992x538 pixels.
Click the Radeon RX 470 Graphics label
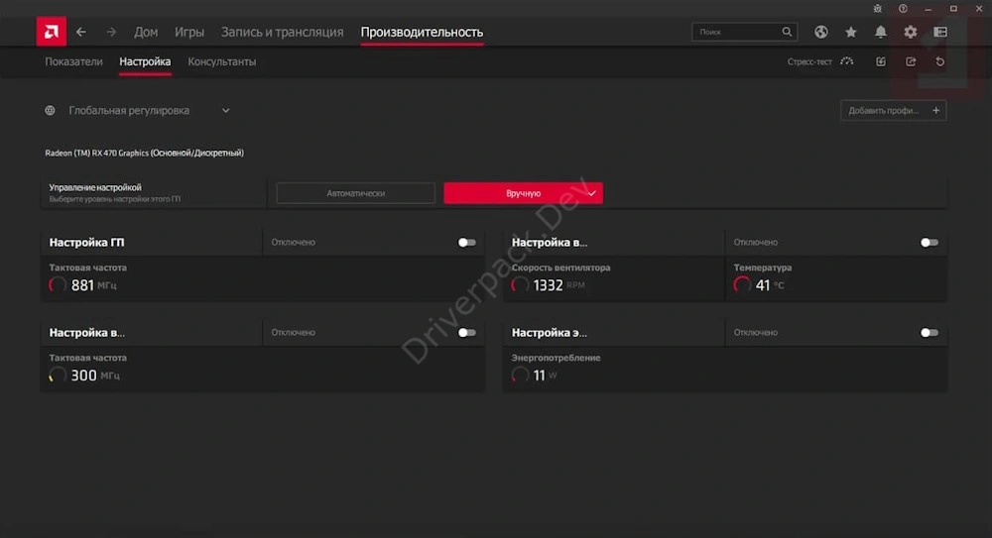144,153
